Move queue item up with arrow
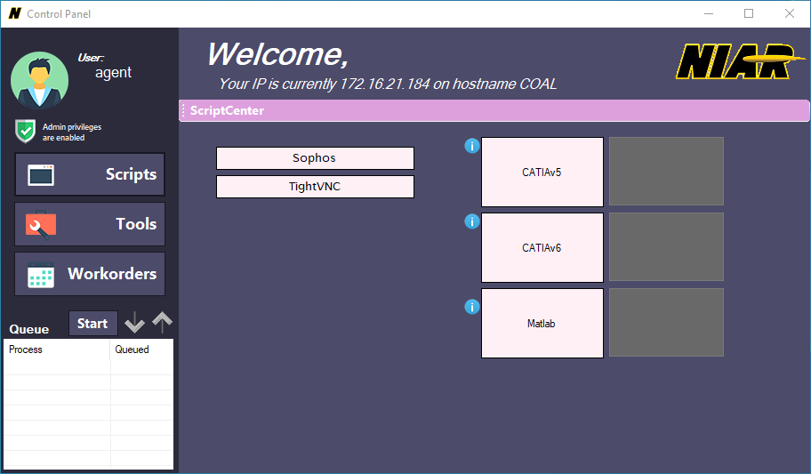Viewport: 811px width, 474px height. point(162,322)
